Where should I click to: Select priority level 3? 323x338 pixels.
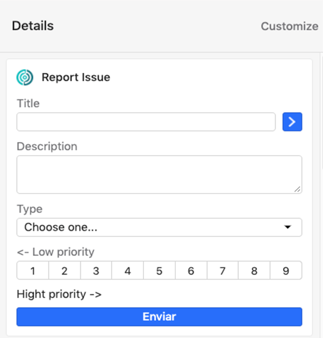[x=96, y=271]
